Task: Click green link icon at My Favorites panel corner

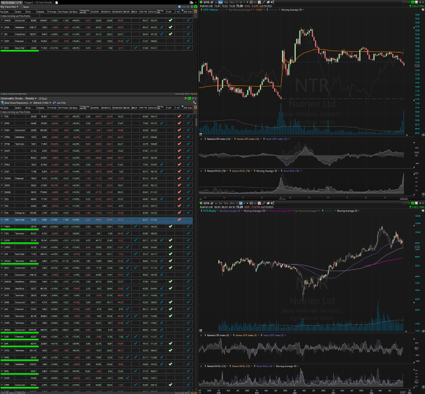Action: tap(195, 7)
